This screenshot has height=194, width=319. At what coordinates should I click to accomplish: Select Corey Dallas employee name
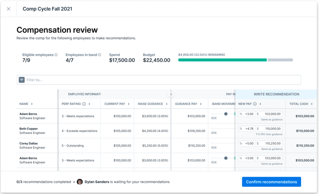click(28, 143)
